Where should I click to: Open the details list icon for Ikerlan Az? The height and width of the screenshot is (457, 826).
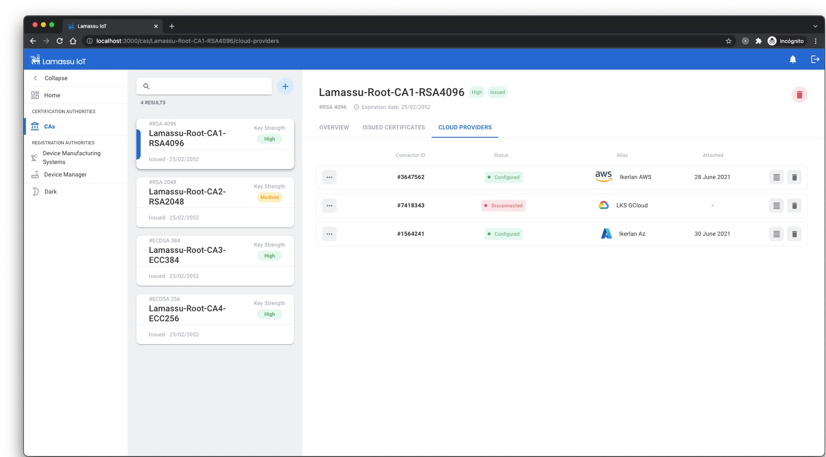click(x=776, y=234)
